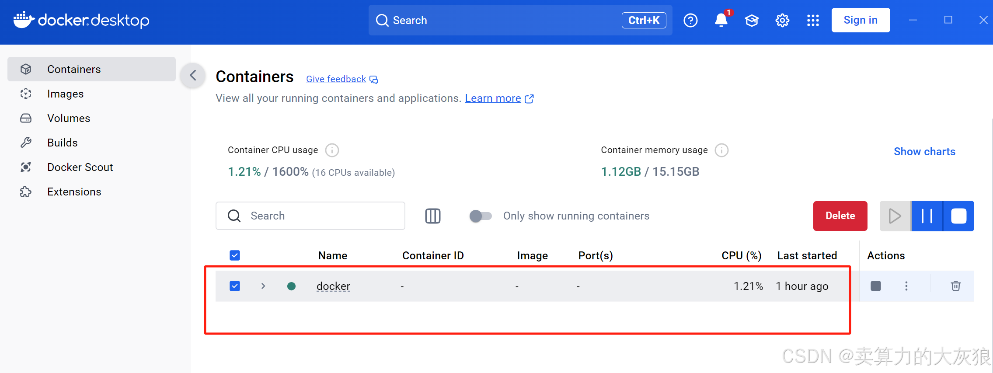Click the green running status dot
993x373 pixels.
[x=291, y=286]
